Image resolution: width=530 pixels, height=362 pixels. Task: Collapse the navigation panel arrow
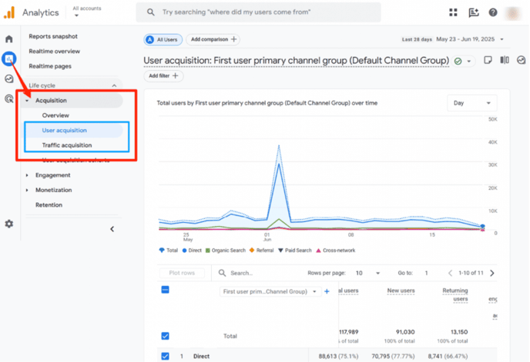click(x=112, y=229)
